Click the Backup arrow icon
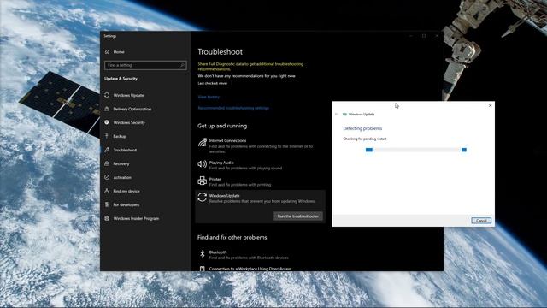Screen dimensions: 547x308 point(107,136)
